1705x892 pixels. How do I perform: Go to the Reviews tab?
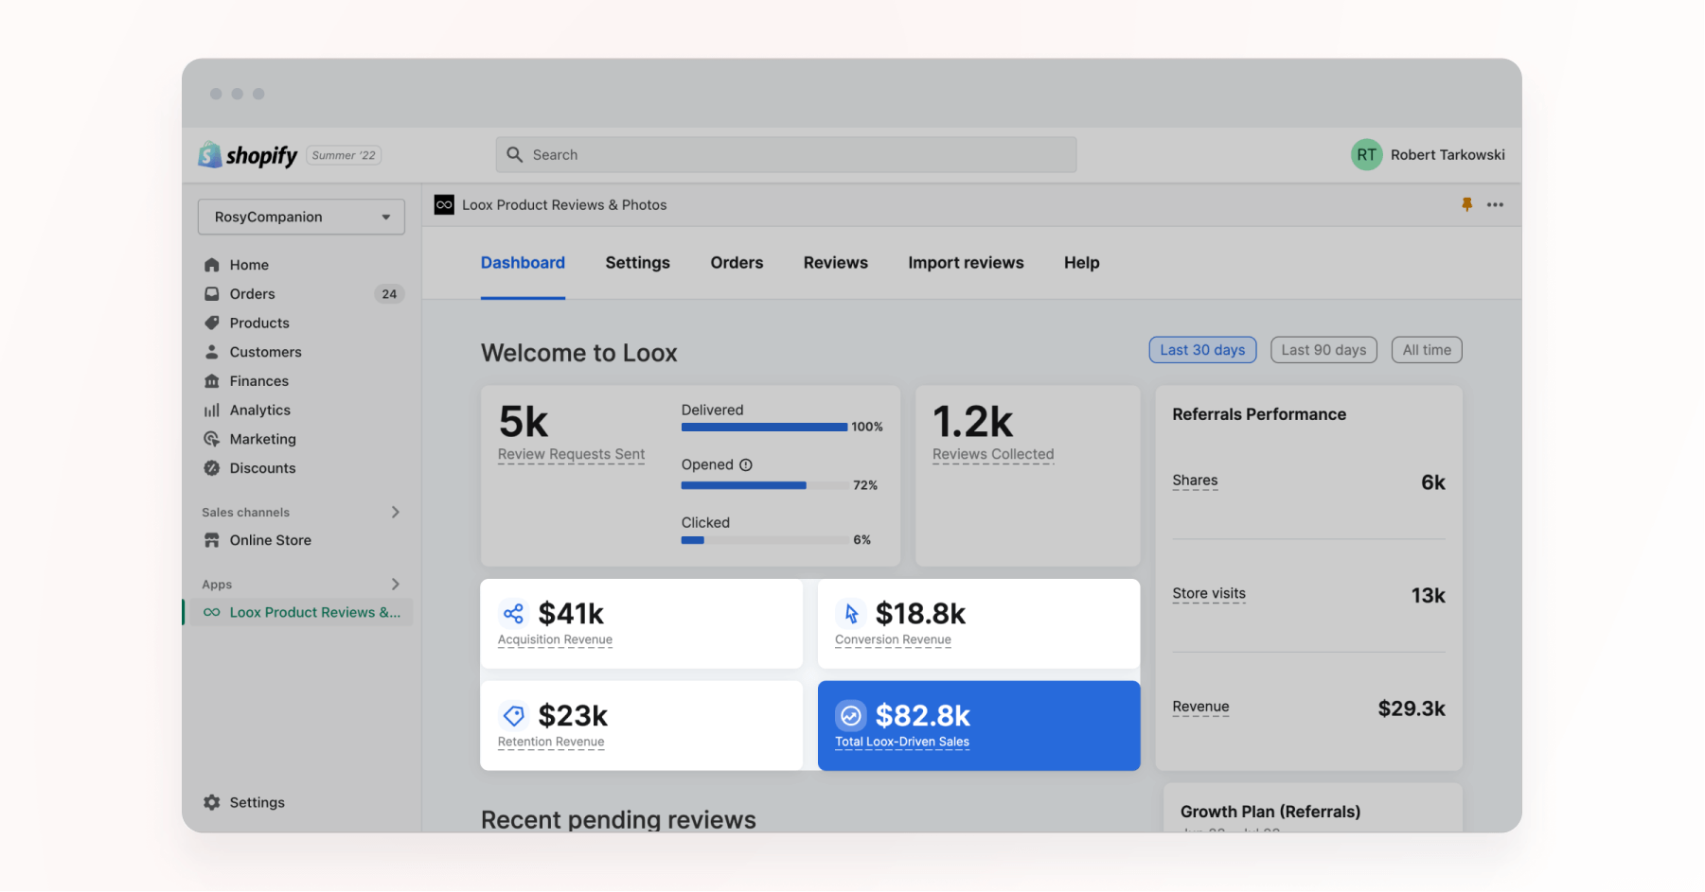tap(836, 263)
